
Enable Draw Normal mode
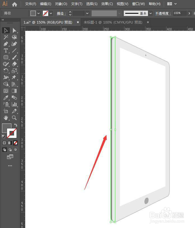(x=4, y=150)
